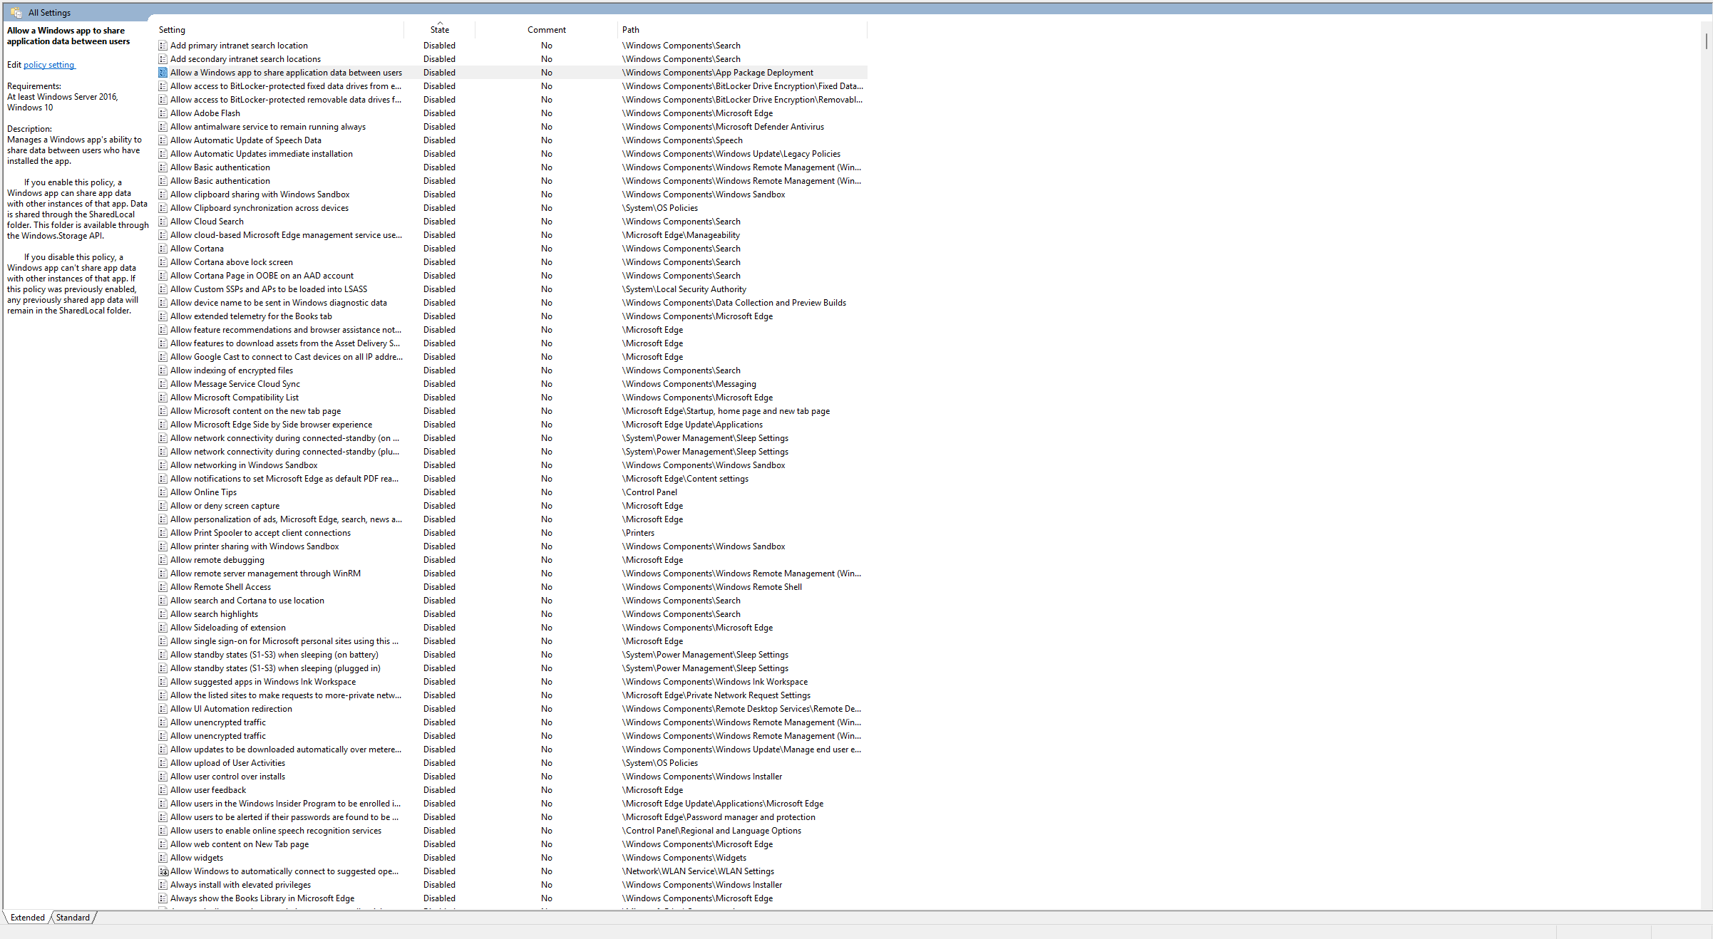Select Allow web content on New Tab page
The width and height of the screenshot is (1713, 939).
click(240, 844)
